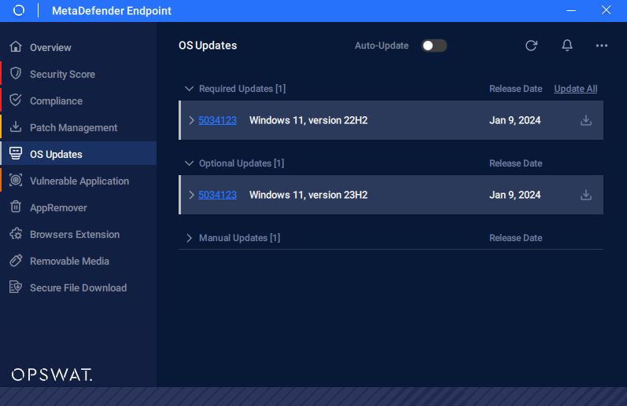Click the circular logo in title bar
The height and width of the screenshot is (406, 627).
point(19,10)
